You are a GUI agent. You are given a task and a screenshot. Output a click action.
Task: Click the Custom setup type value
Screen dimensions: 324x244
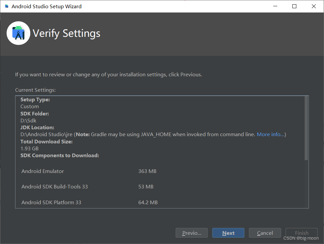(30, 107)
